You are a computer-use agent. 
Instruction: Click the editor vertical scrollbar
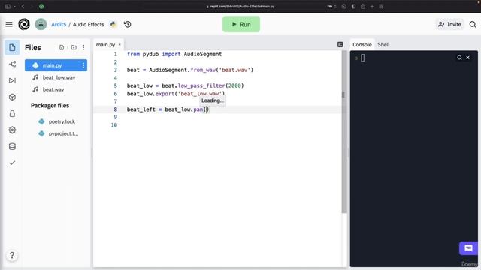[x=344, y=132]
